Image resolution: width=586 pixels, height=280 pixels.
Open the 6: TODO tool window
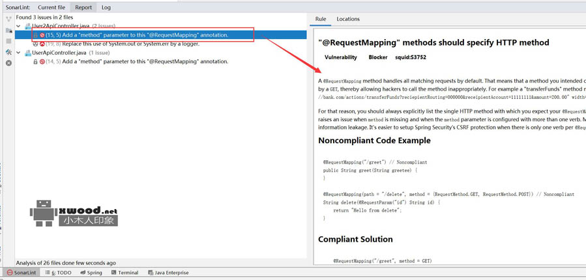pos(59,273)
